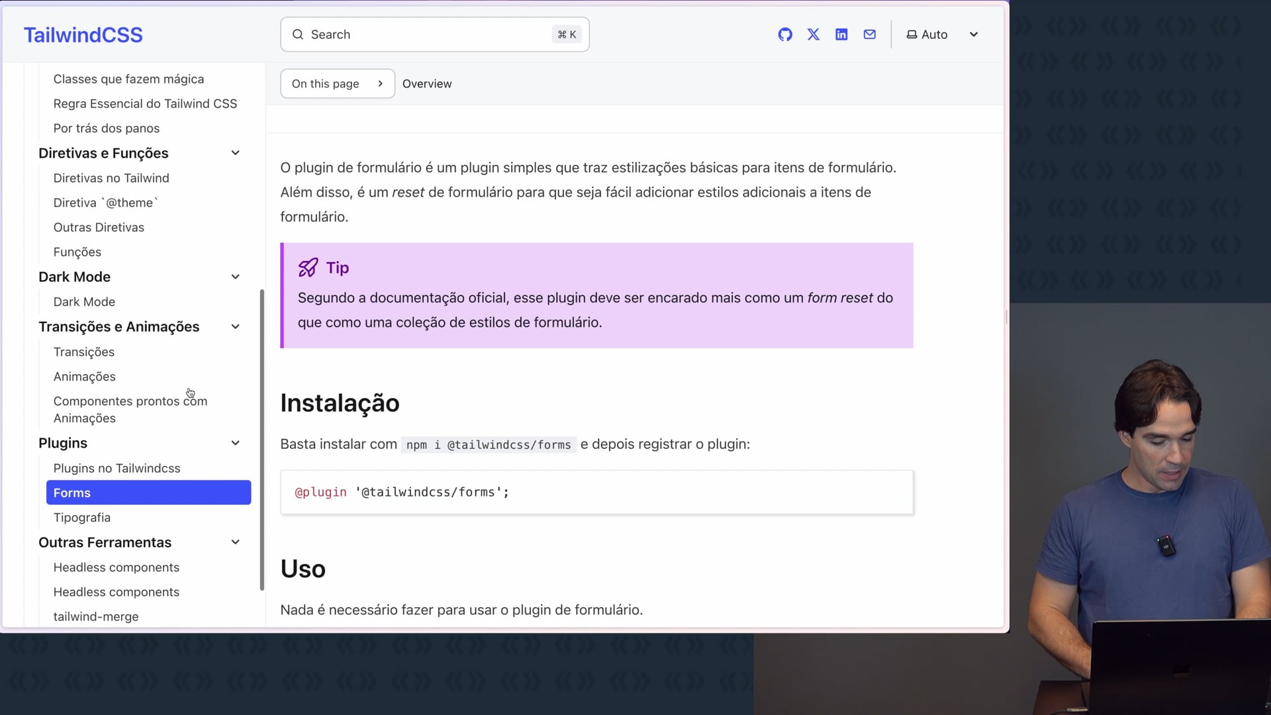Click the TailwindCSS site title

[83, 34]
